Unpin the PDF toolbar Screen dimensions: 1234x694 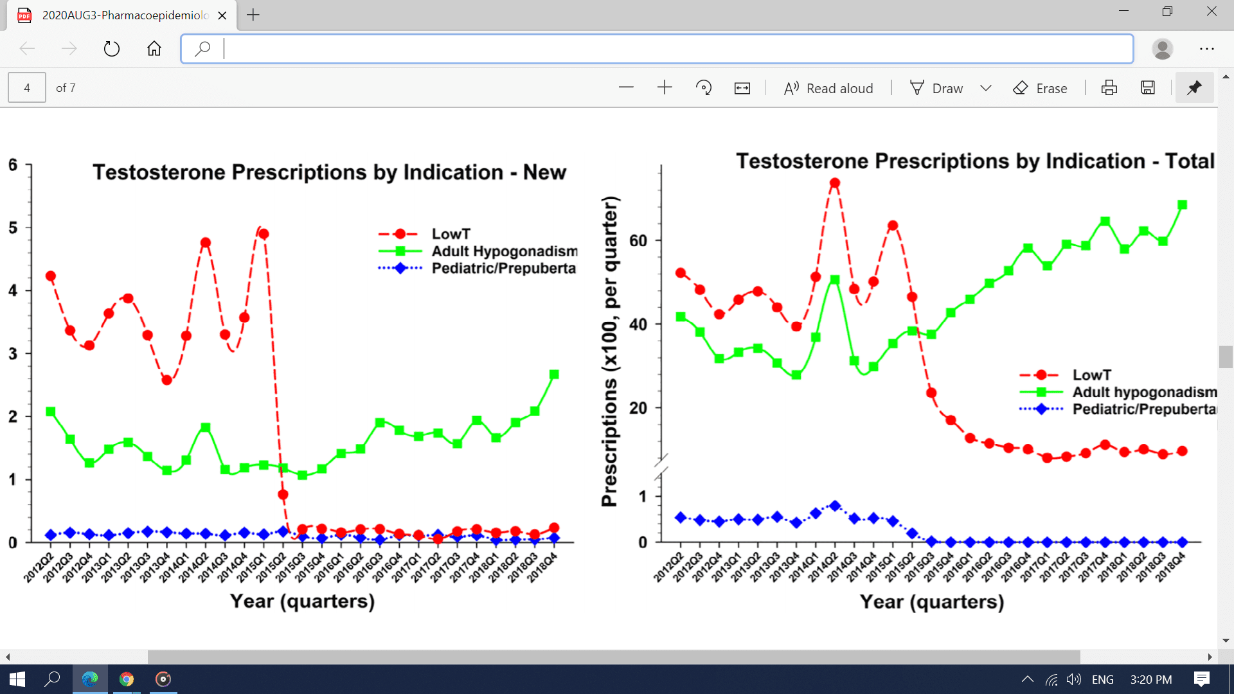(x=1194, y=87)
